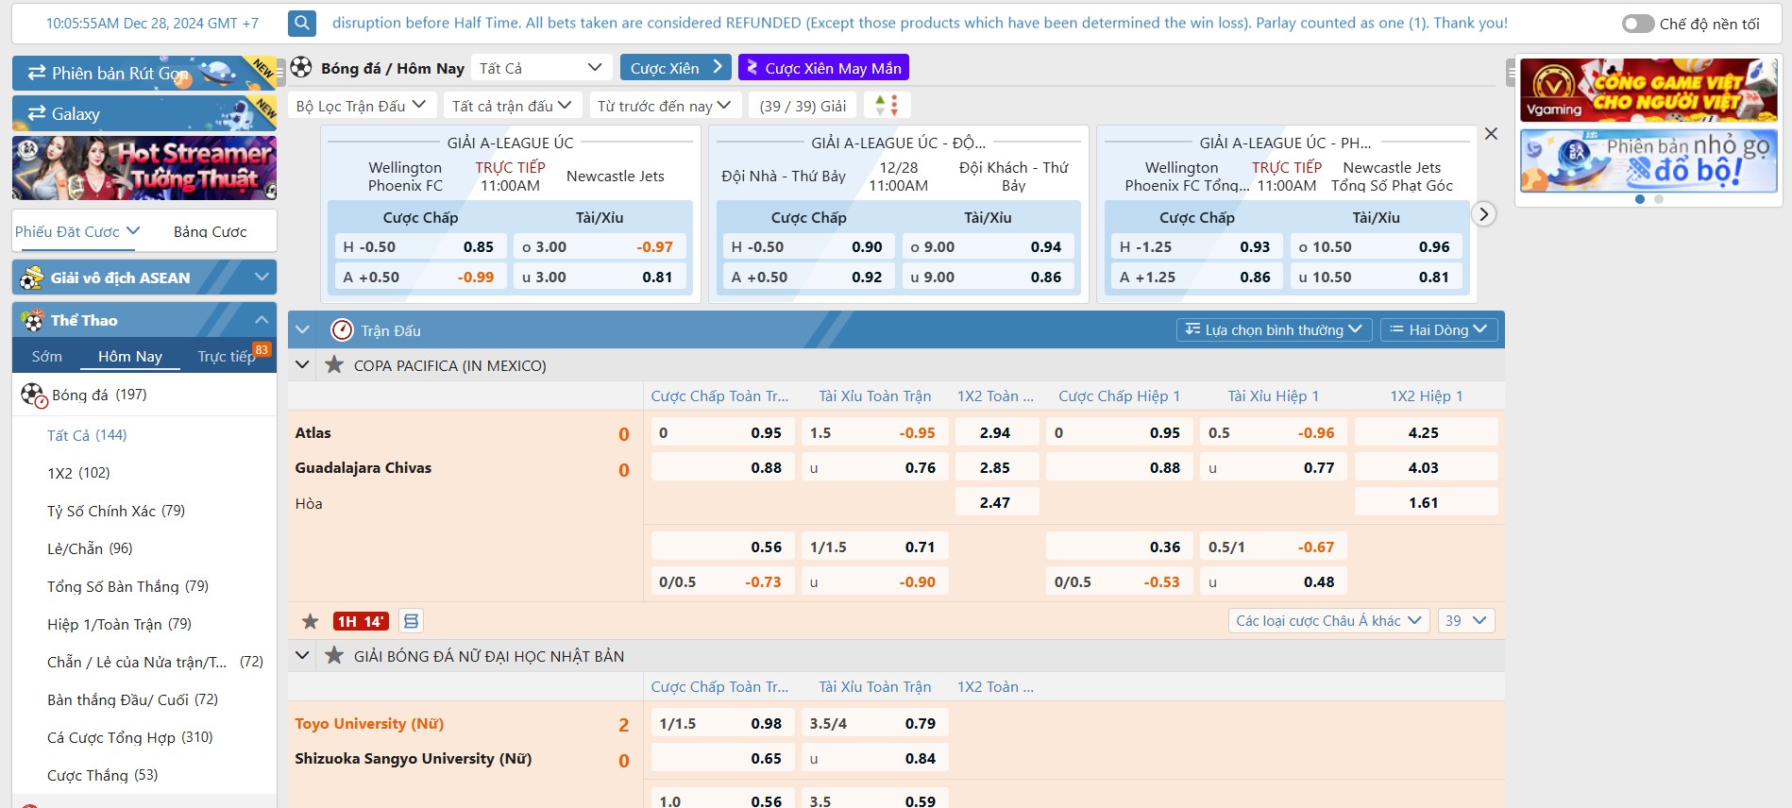Close the featured matches panel
1792x808 pixels.
pos(1491,134)
